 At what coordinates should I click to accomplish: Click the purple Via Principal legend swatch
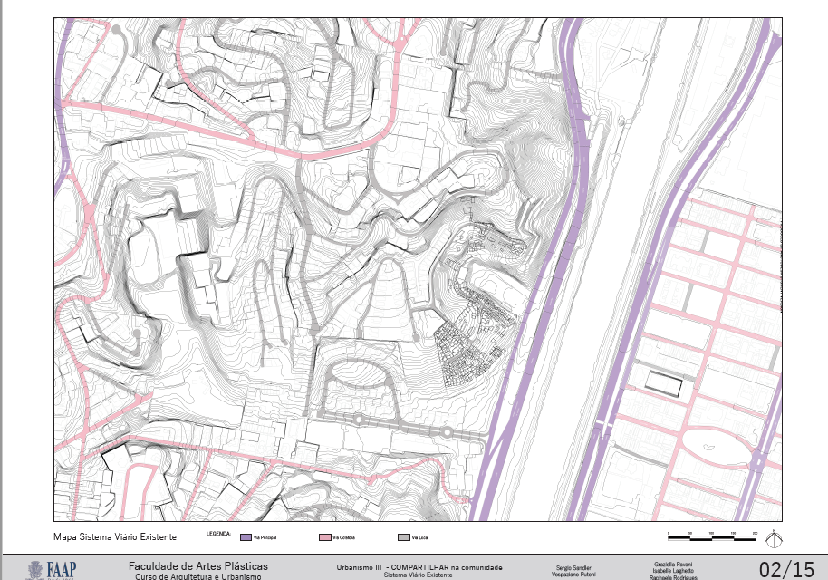point(246,538)
